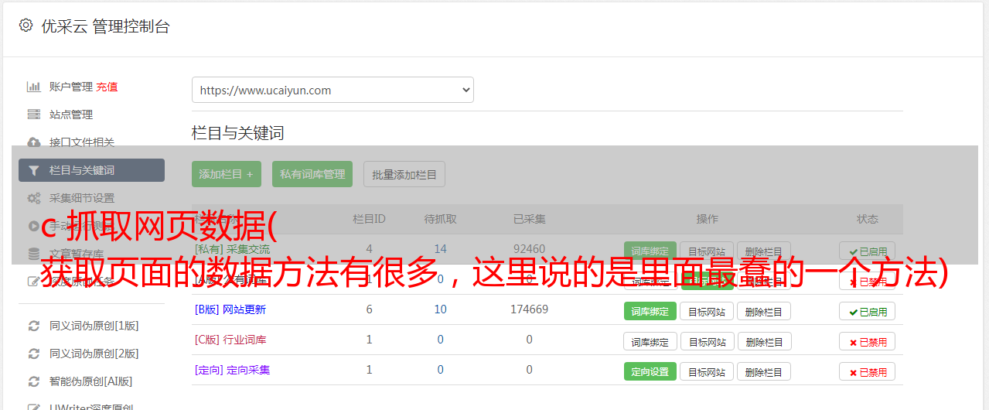This screenshot has height=410, width=989.
Task: Click the 待抓取 column header
Action: pyautogui.click(x=441, y=219)
